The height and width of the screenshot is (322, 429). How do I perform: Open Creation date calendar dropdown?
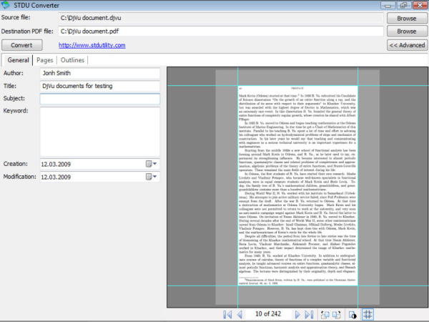click(151, 164)
